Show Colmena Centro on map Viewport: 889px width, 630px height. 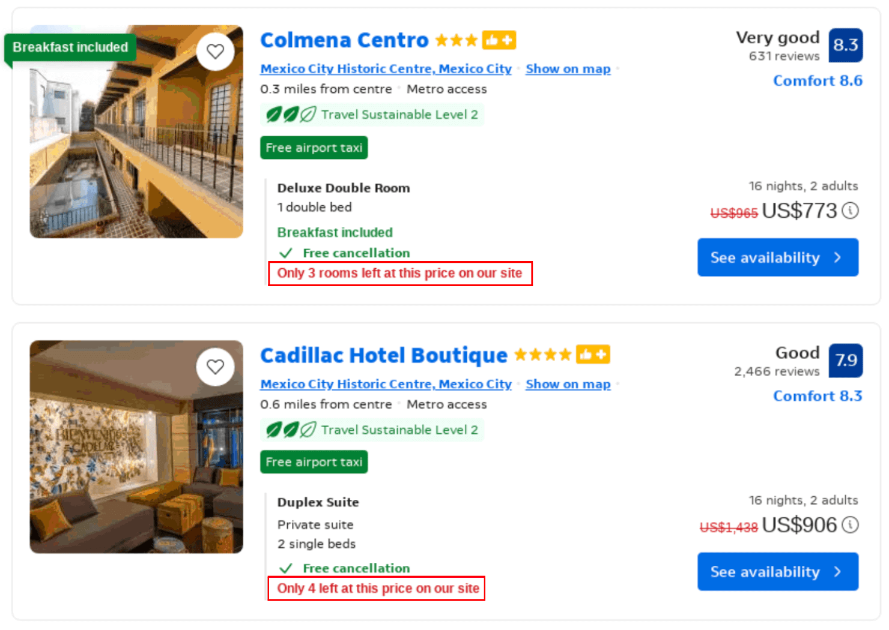click(568, 68)
